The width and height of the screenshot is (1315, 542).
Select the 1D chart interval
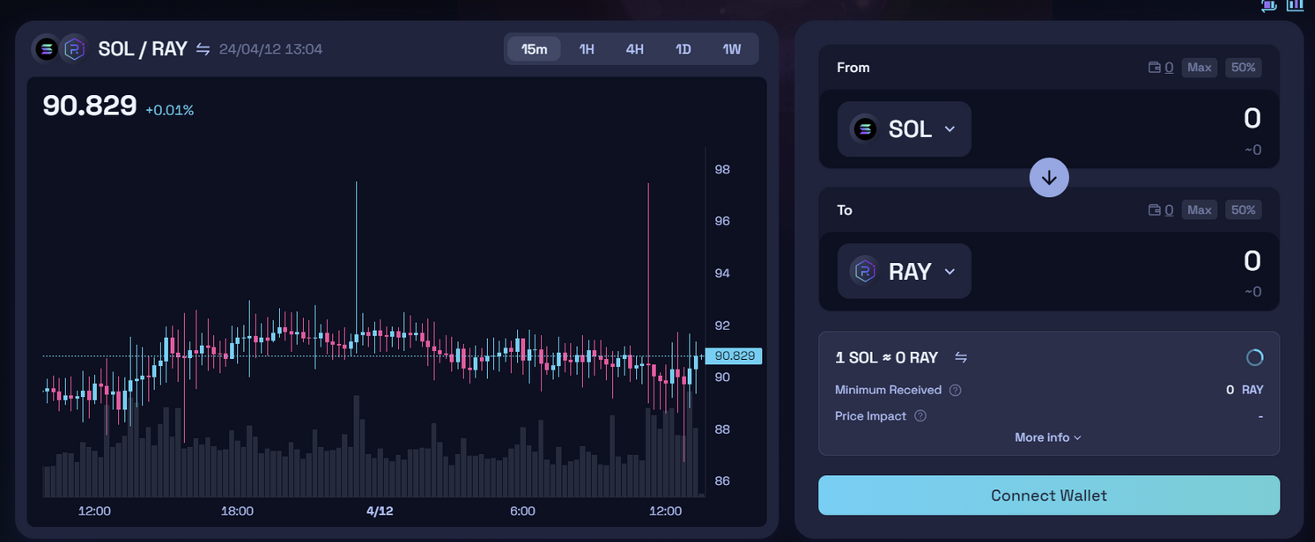(683, 49)
